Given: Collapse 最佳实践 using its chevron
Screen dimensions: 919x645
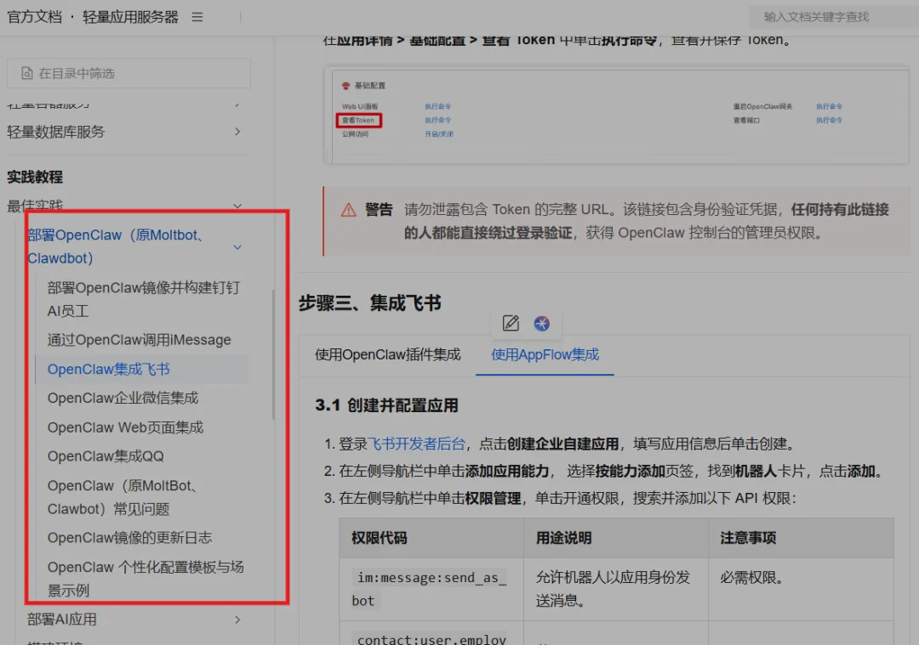Looking at the screenshot, I should click(237, 206).
